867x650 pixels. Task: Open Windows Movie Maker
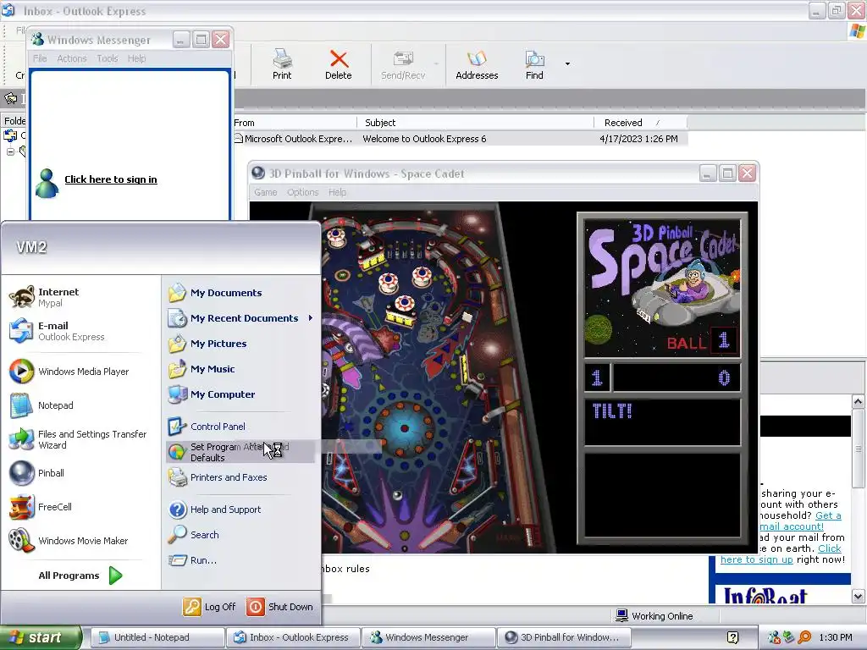click(69, 541)
